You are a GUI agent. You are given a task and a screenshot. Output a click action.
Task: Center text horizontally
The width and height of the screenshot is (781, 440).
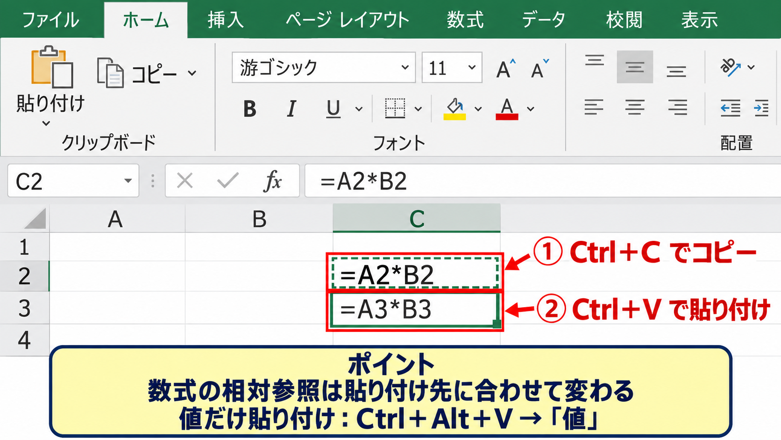(x=635, y=108)
